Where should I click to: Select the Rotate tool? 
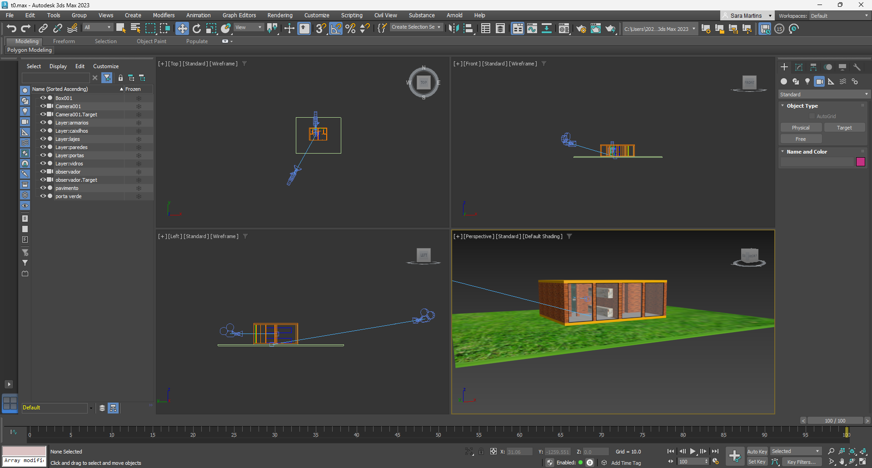[196, 29]
